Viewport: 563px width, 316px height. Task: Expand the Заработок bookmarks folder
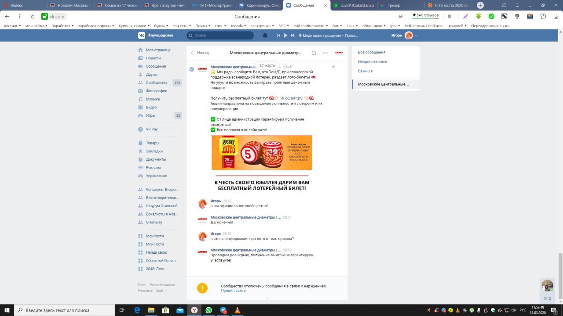click(x=62, y=26)
